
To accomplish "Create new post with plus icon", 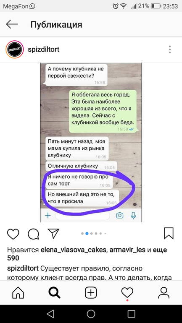I will point(91,292).
